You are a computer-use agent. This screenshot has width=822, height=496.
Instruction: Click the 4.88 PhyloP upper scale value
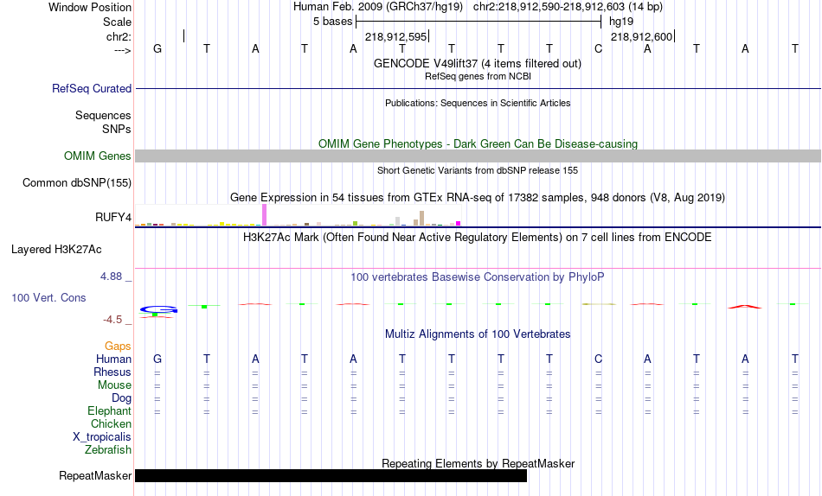point(111,276)
